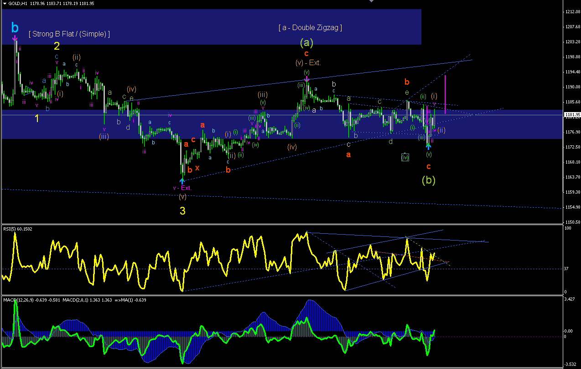Click the magenta down arrow under big blue b
The width and height of the screenshot is (581, 369).
click(15, 37)
